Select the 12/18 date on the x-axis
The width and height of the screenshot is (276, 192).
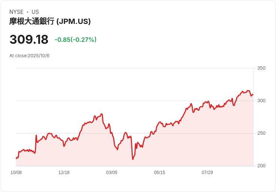click(x=64, y=173)
